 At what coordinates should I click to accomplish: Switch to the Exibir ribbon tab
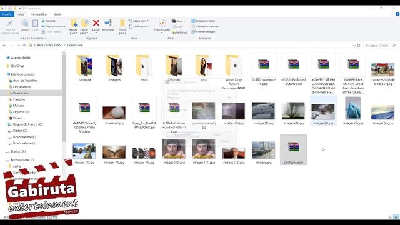[x=57, y=14]
